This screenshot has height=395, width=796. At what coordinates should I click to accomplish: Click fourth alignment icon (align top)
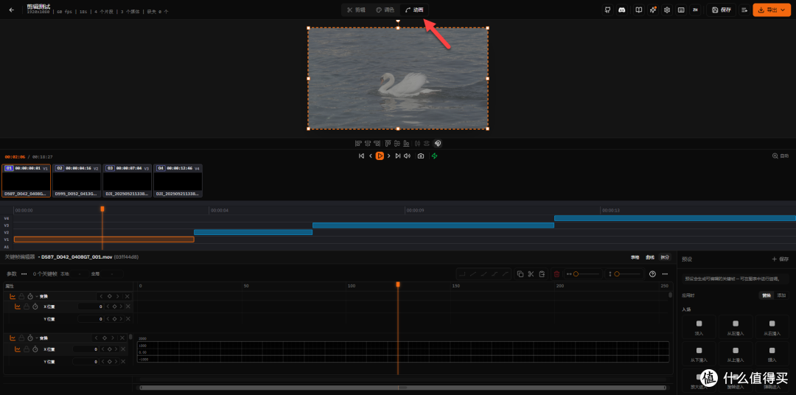388,143
